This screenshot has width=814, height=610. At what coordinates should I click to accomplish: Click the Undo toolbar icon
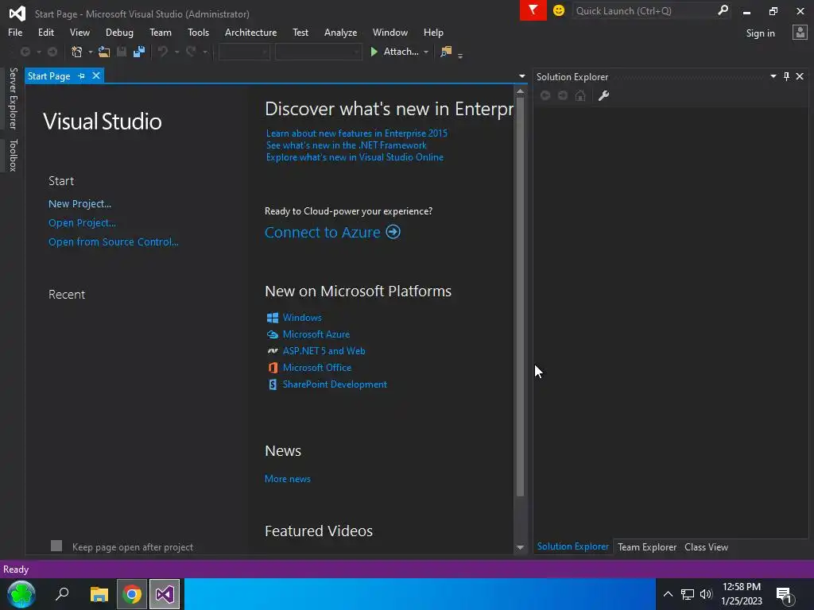[163, 52]
